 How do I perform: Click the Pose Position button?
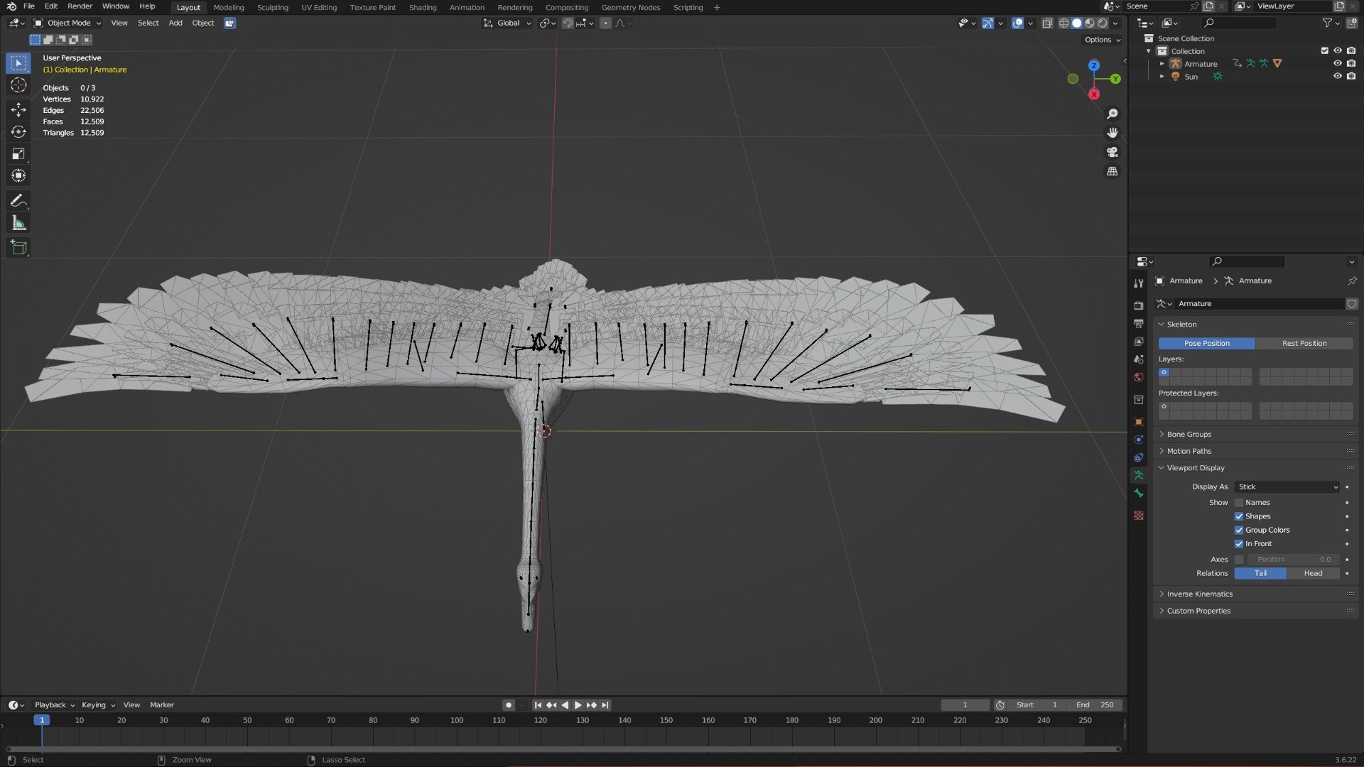[x=1207, y=344]
